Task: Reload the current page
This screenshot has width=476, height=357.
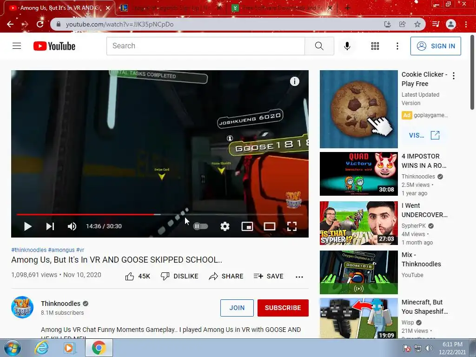Action: [40, 24]
